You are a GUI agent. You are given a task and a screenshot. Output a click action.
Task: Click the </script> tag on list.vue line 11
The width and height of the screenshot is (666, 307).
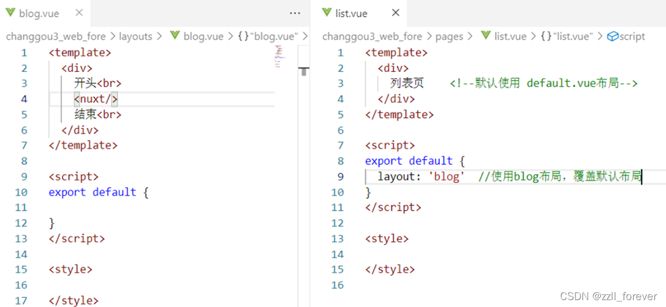pos(393,207)
